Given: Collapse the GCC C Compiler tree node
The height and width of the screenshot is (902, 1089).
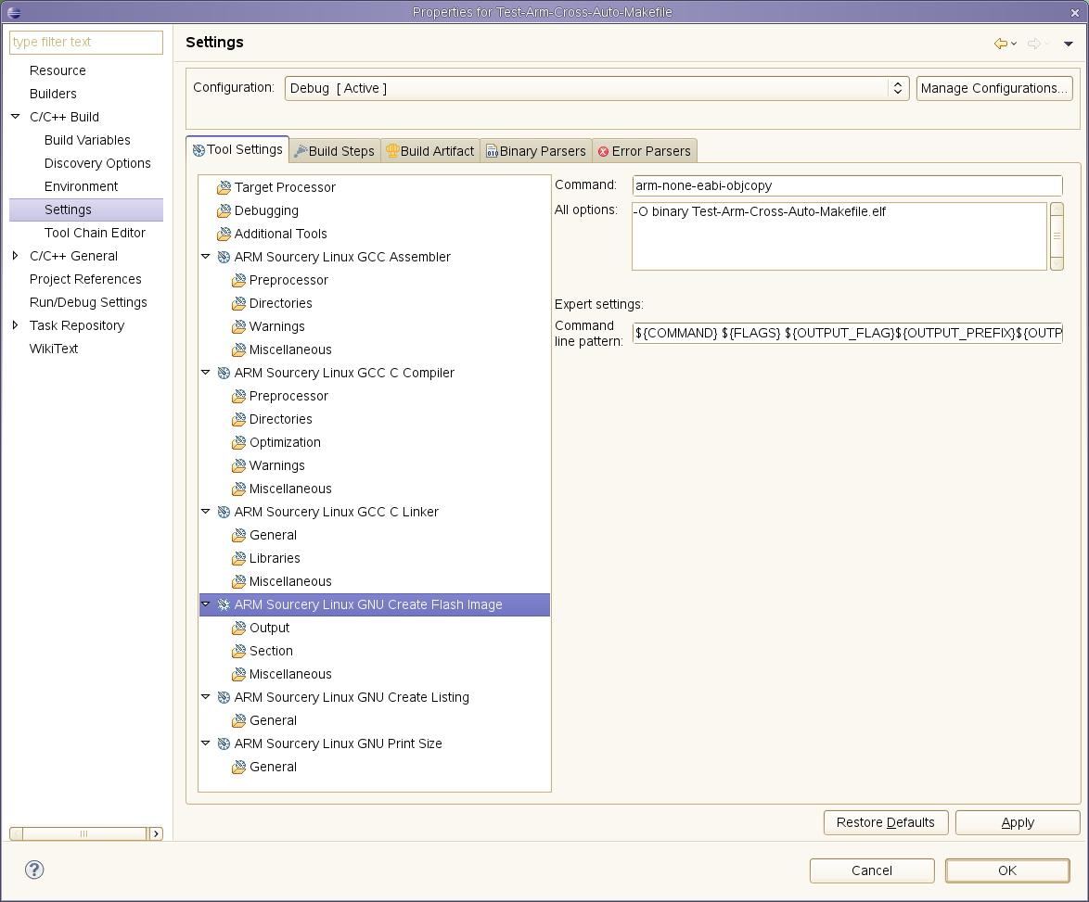Looking at the screenshot, I should coord(206,373).
